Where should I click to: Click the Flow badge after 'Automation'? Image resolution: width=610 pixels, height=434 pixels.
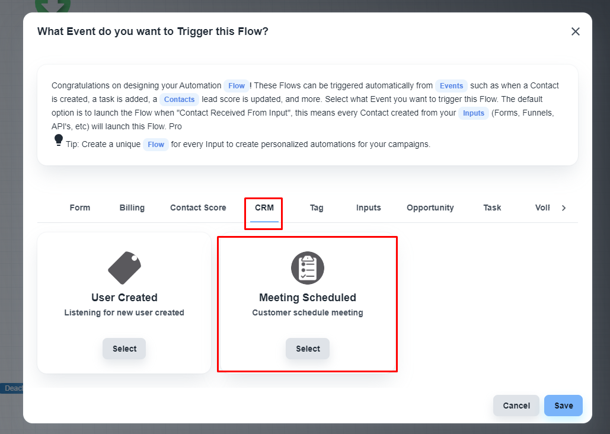coord(237,85)
